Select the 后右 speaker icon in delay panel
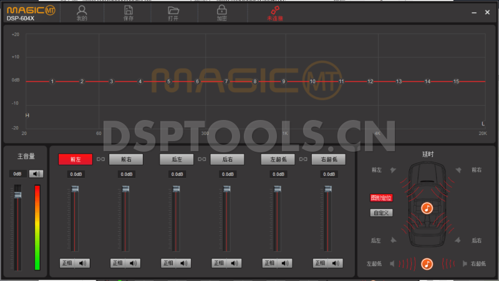This screenshot has width=499, height=281. tap(459, 240)
